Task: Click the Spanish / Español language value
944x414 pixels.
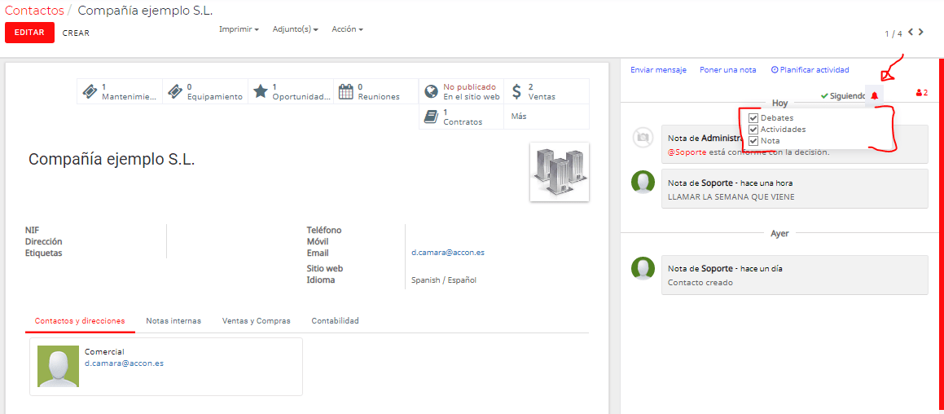Action: pos(444,280)
